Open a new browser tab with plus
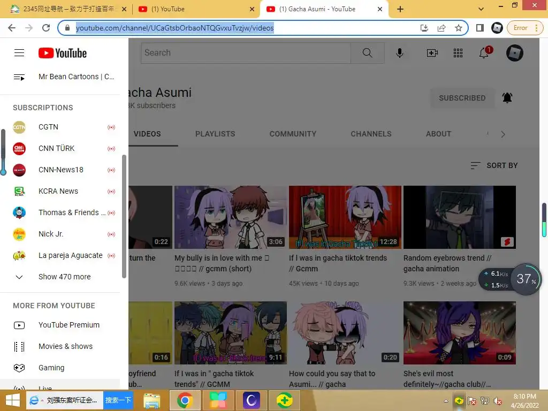Screen dimensions: 548x411 [400, 9]
